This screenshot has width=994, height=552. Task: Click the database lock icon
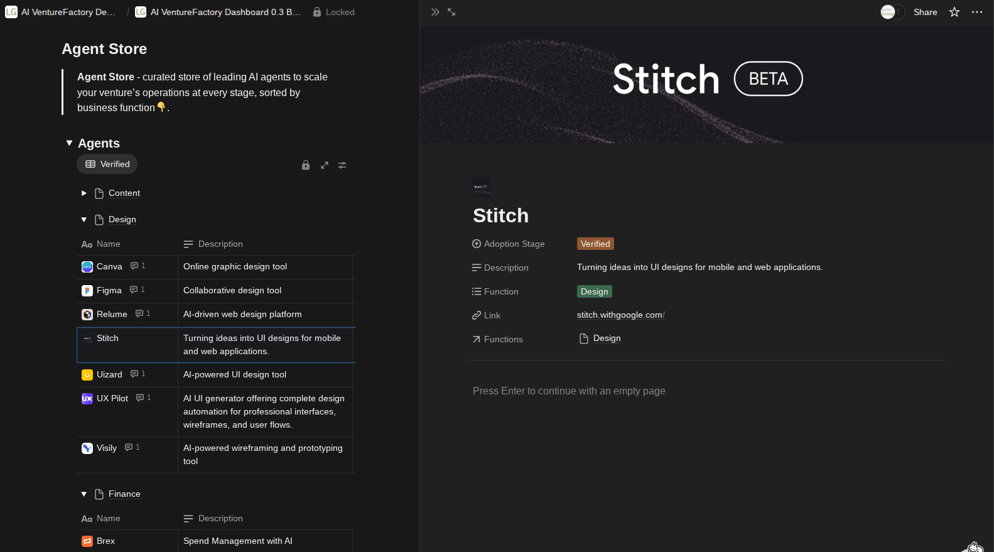[x=306, y=165]
